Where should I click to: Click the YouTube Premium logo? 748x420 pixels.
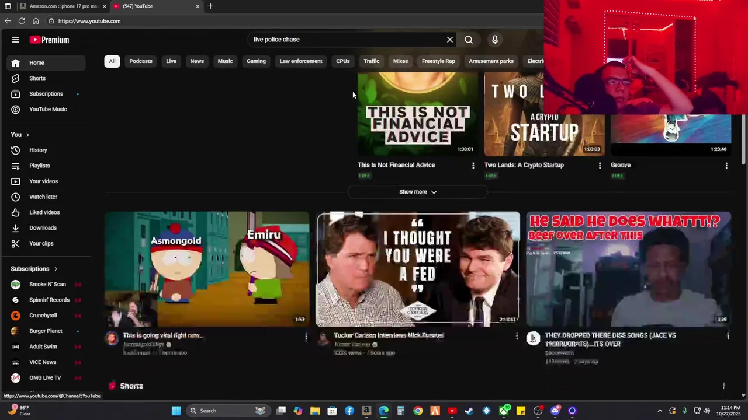tap(50, 40)
